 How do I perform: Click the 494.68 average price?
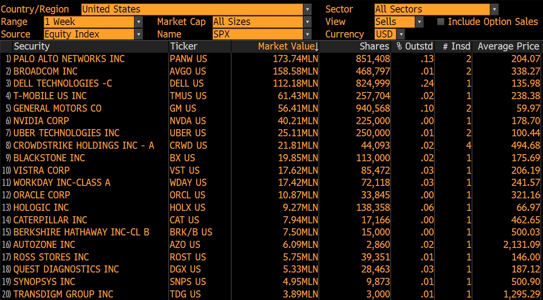point(526,145)
